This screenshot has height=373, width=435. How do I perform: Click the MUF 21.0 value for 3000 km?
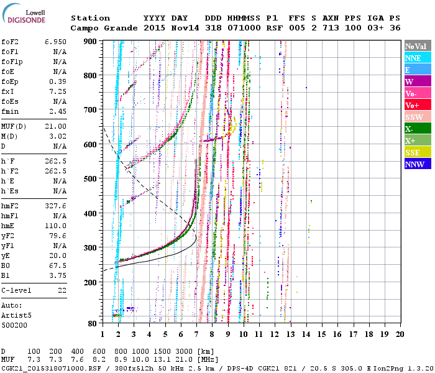point(184,360)
